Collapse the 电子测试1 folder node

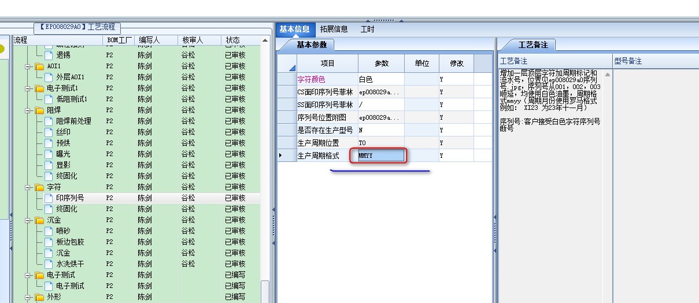pyautogui.click(x=28, y=88)
